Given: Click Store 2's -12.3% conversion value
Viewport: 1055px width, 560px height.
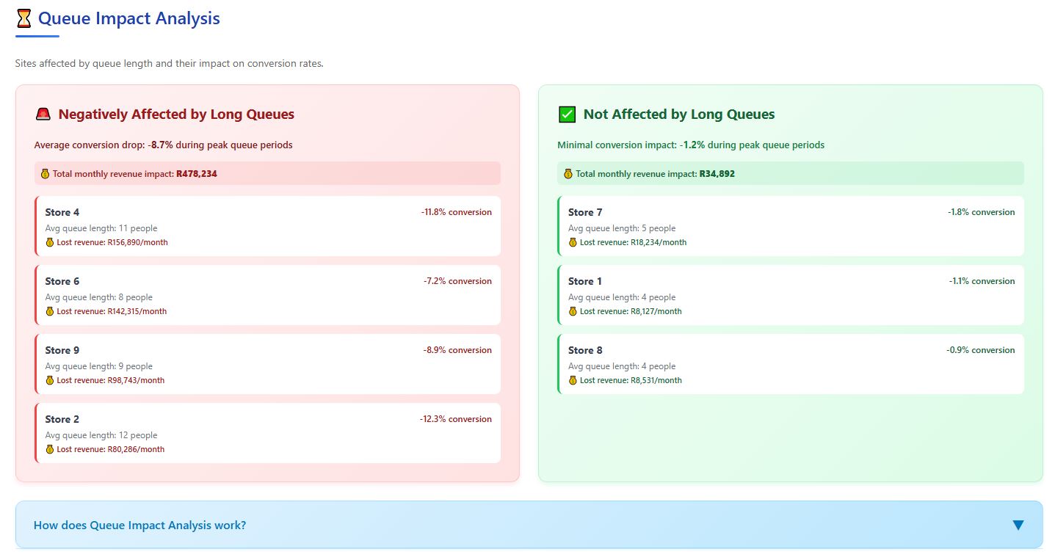Looking at the screenshot, I should (455, 419).
